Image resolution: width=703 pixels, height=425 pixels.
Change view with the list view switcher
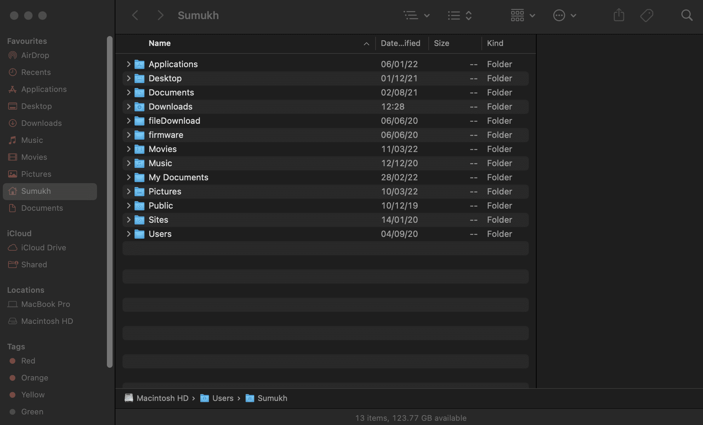coord(459,15)
